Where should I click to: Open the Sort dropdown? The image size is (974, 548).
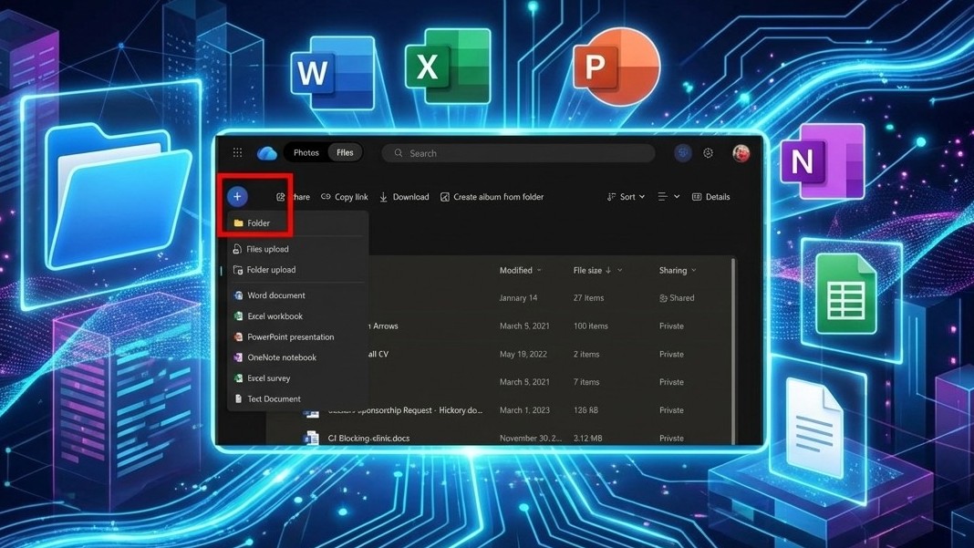[x=626, y=196]
